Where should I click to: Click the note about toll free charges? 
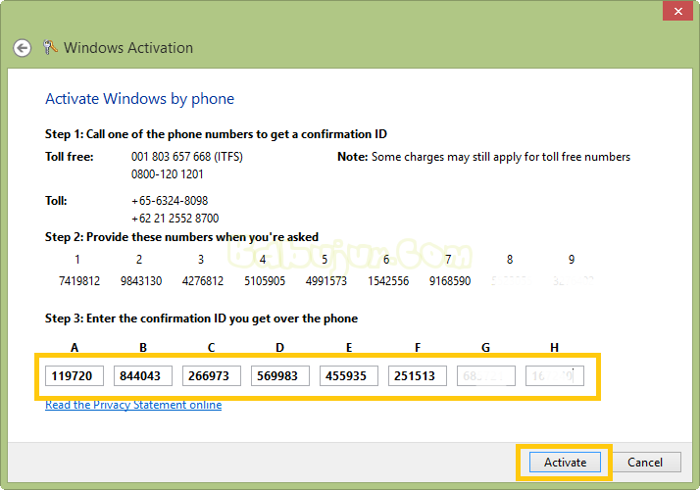pyautogui.click(x=484, y=157)
